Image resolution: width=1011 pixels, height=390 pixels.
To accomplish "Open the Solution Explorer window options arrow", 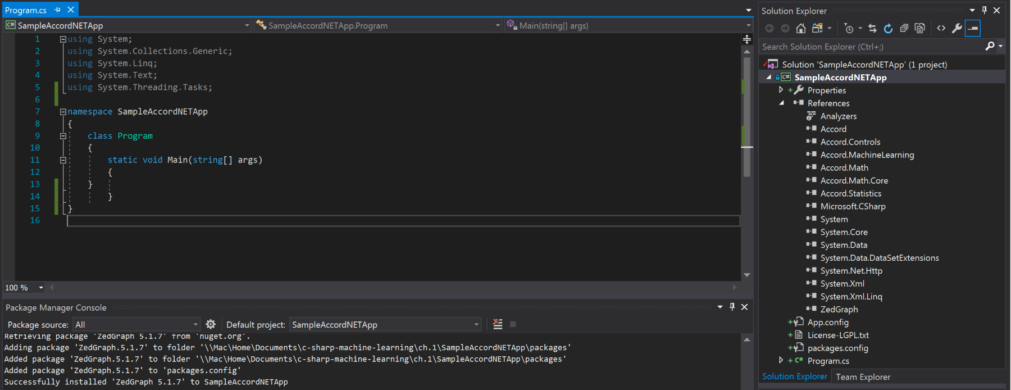I will coord(972,10).
